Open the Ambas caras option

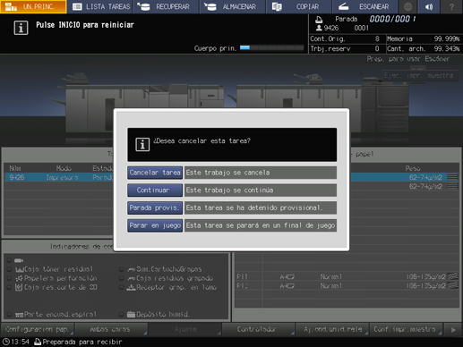[x=111, y=329]
